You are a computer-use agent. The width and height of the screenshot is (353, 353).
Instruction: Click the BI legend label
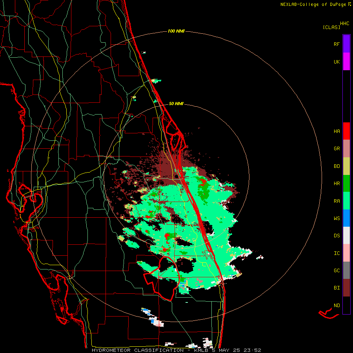(x=337, y=288)
